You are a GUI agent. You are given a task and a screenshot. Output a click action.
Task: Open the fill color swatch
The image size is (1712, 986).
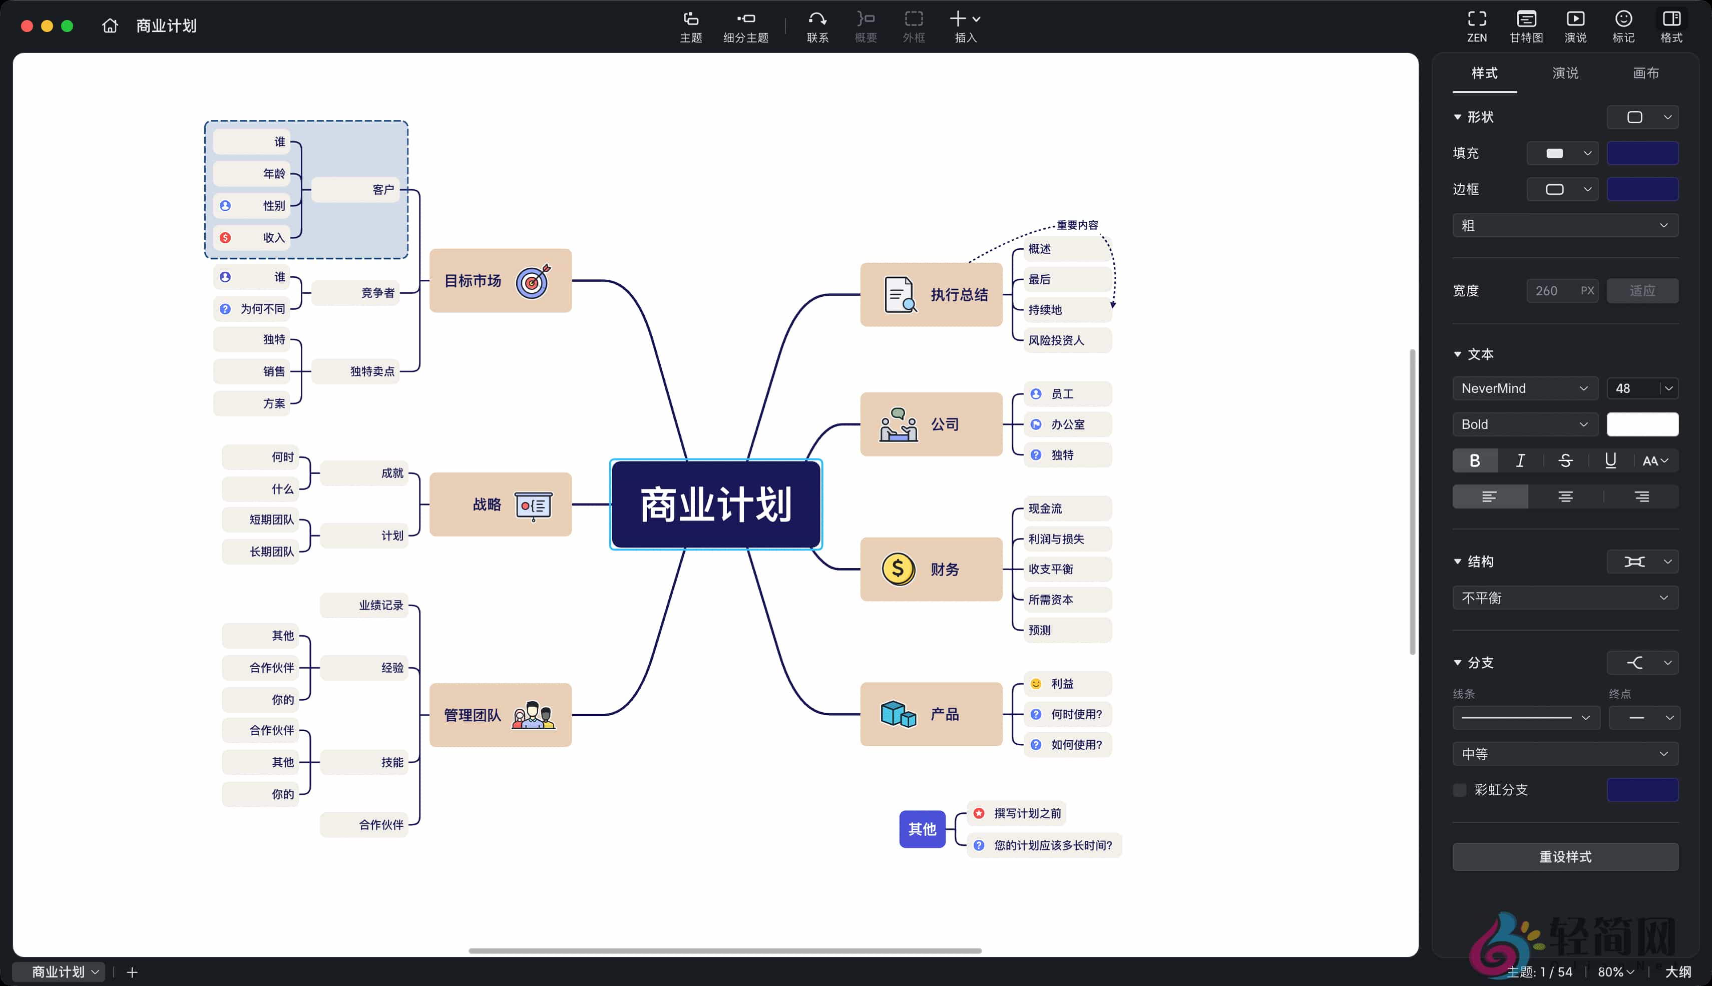coord(1641,153)
